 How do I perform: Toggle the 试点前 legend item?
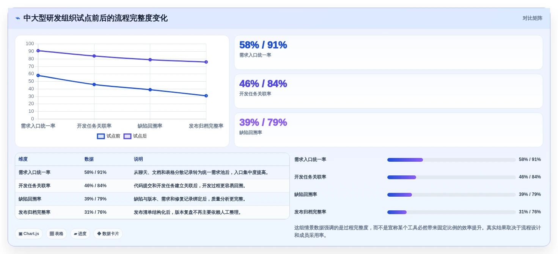(109, 136)
